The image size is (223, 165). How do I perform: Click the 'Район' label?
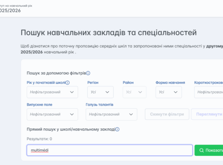point(128,82)
